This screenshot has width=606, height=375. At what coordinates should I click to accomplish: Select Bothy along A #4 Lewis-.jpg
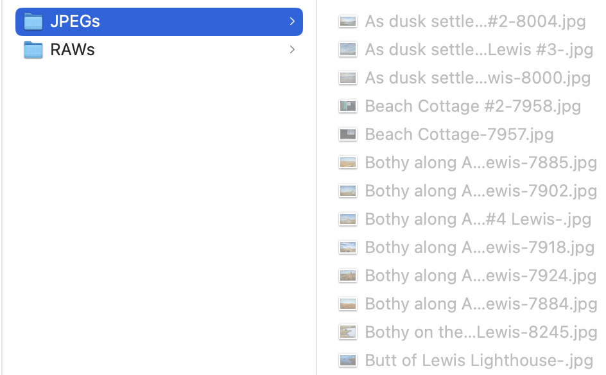pos(478,219)
